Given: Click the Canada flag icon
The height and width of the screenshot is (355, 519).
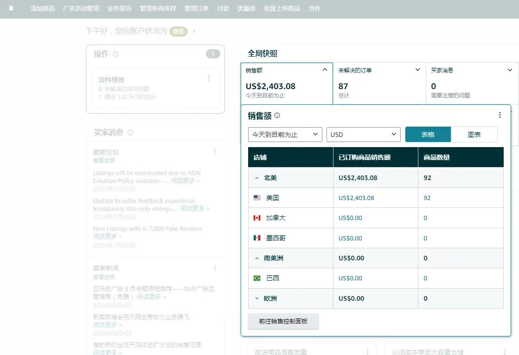Looking at the screenshot, I should click(257, 218).
